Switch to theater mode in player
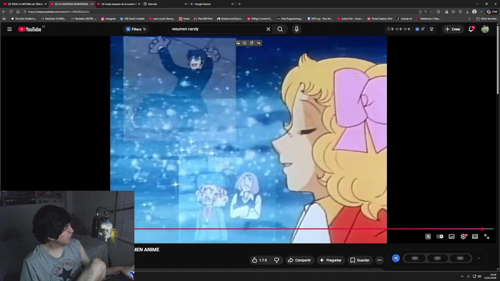Image resolution: width=500 pixels, height=281 pixels. tap(475, 237)
